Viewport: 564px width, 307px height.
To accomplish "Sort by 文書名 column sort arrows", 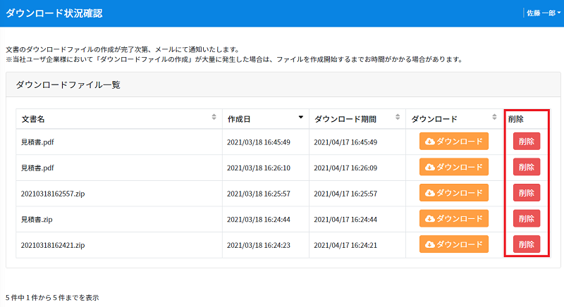I will coord(214,117).
